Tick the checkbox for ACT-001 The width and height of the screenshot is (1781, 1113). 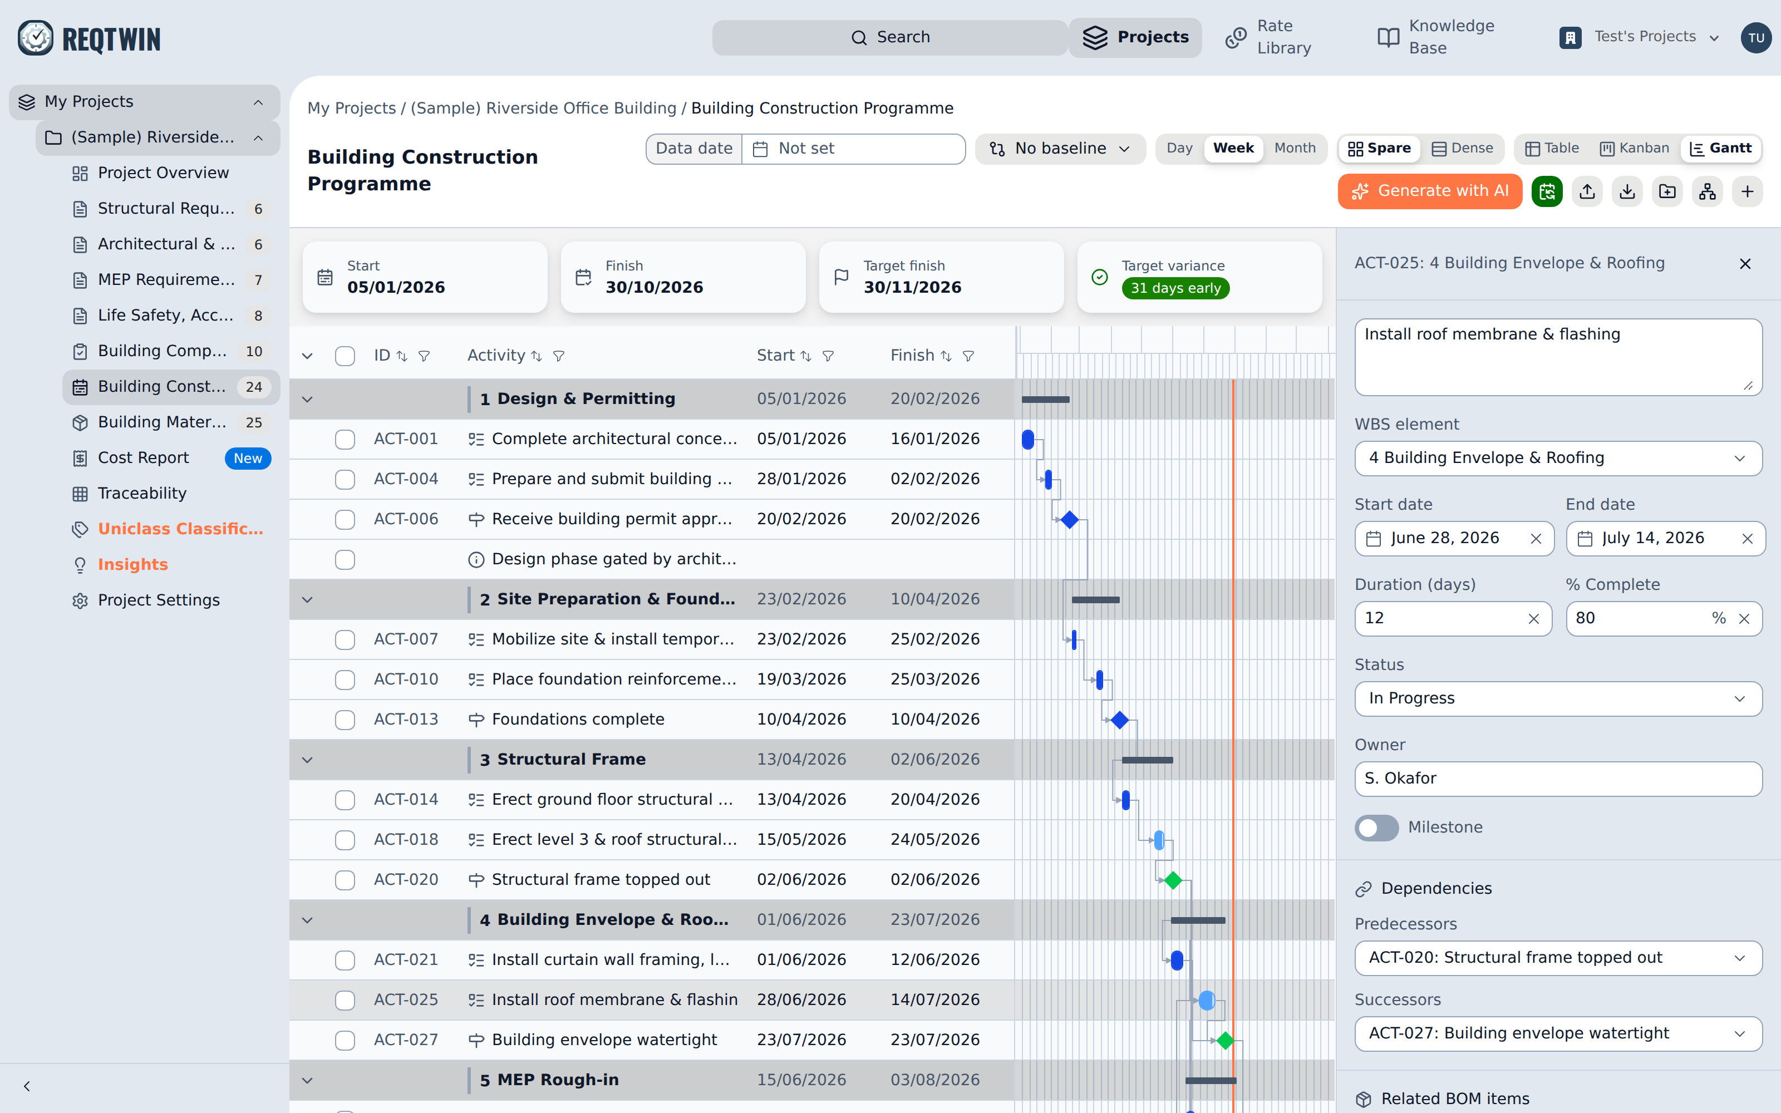coord(345,440)
